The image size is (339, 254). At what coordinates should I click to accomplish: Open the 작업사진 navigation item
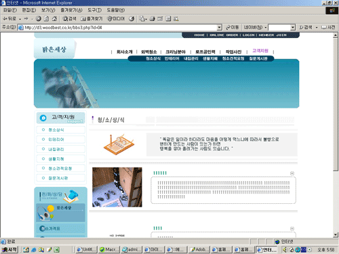click(233, 52)
